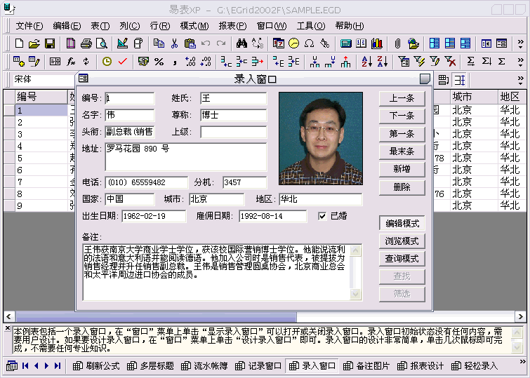Click the 上一条 button

[x=402, y=98]
